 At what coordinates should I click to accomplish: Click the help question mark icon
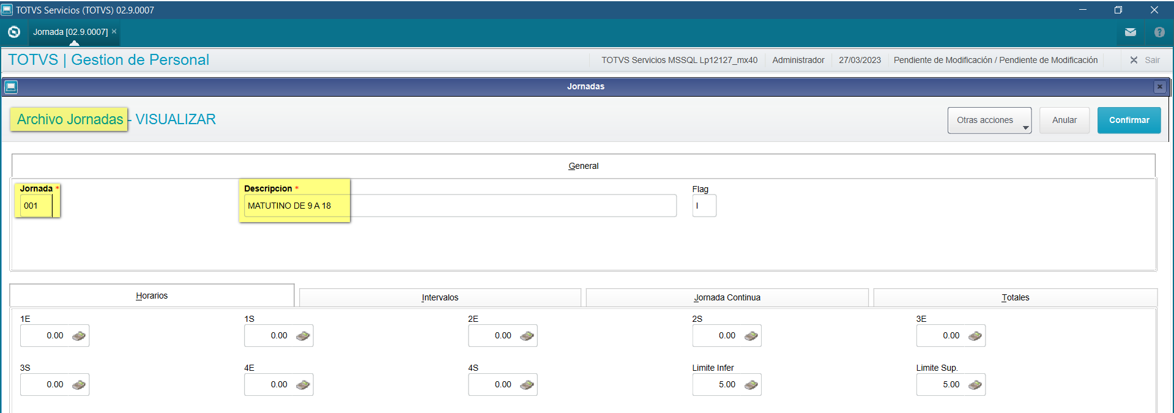click(x=1159, y=32)
